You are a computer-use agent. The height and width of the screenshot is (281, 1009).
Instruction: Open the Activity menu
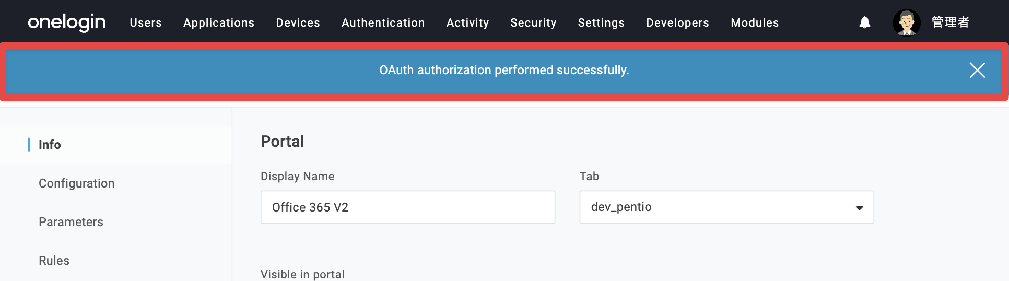pos(467,22)
